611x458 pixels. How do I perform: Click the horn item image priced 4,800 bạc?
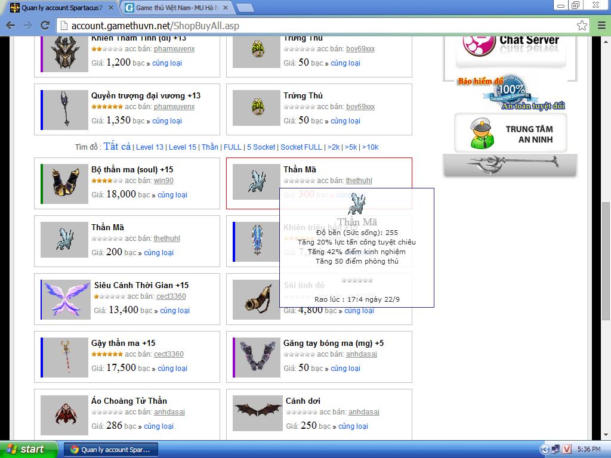257,299
